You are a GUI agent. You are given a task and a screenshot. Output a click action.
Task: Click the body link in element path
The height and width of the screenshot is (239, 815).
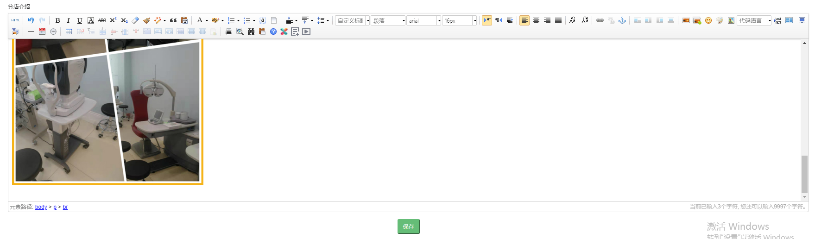(x=41, y=207)
